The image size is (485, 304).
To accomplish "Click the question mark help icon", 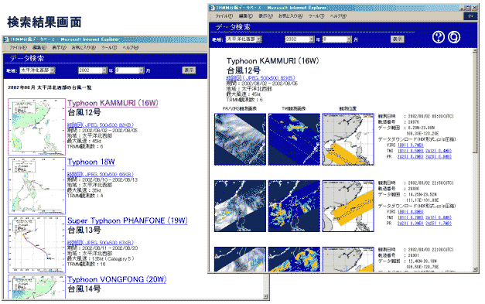I will 438,37.
